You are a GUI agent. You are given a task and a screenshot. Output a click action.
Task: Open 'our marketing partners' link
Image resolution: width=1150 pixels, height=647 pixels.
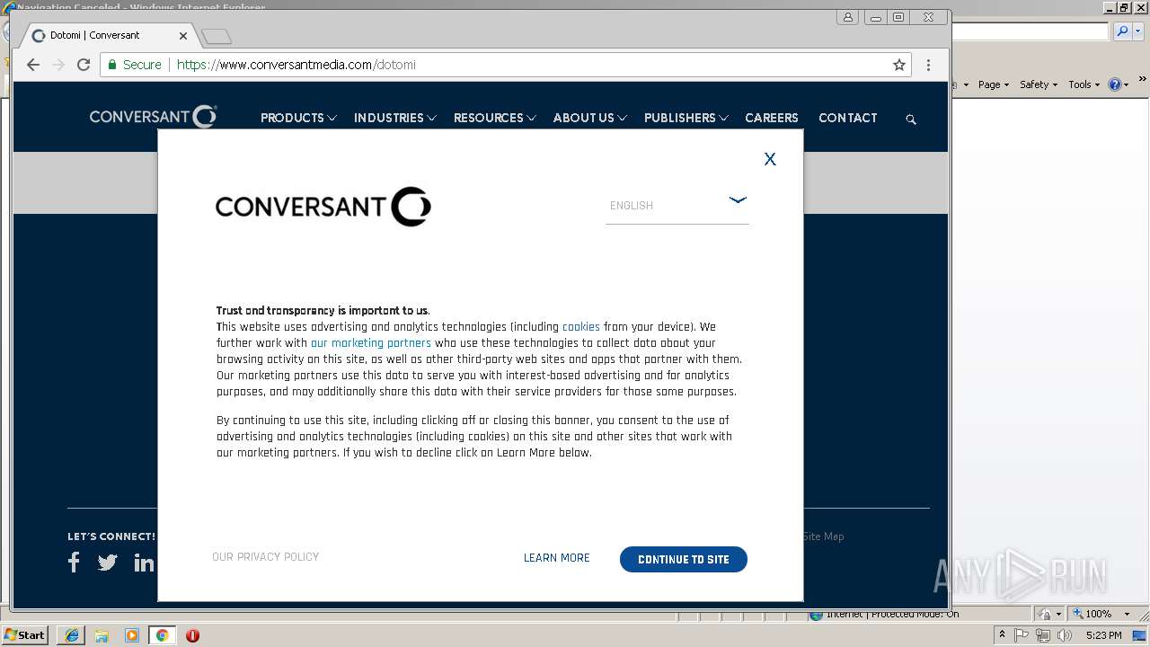(371, 343)
